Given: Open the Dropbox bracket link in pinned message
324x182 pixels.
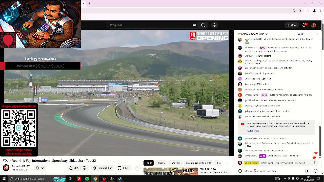Looking at the screenshot, I should pyautogui.click(x=290, y=163).
